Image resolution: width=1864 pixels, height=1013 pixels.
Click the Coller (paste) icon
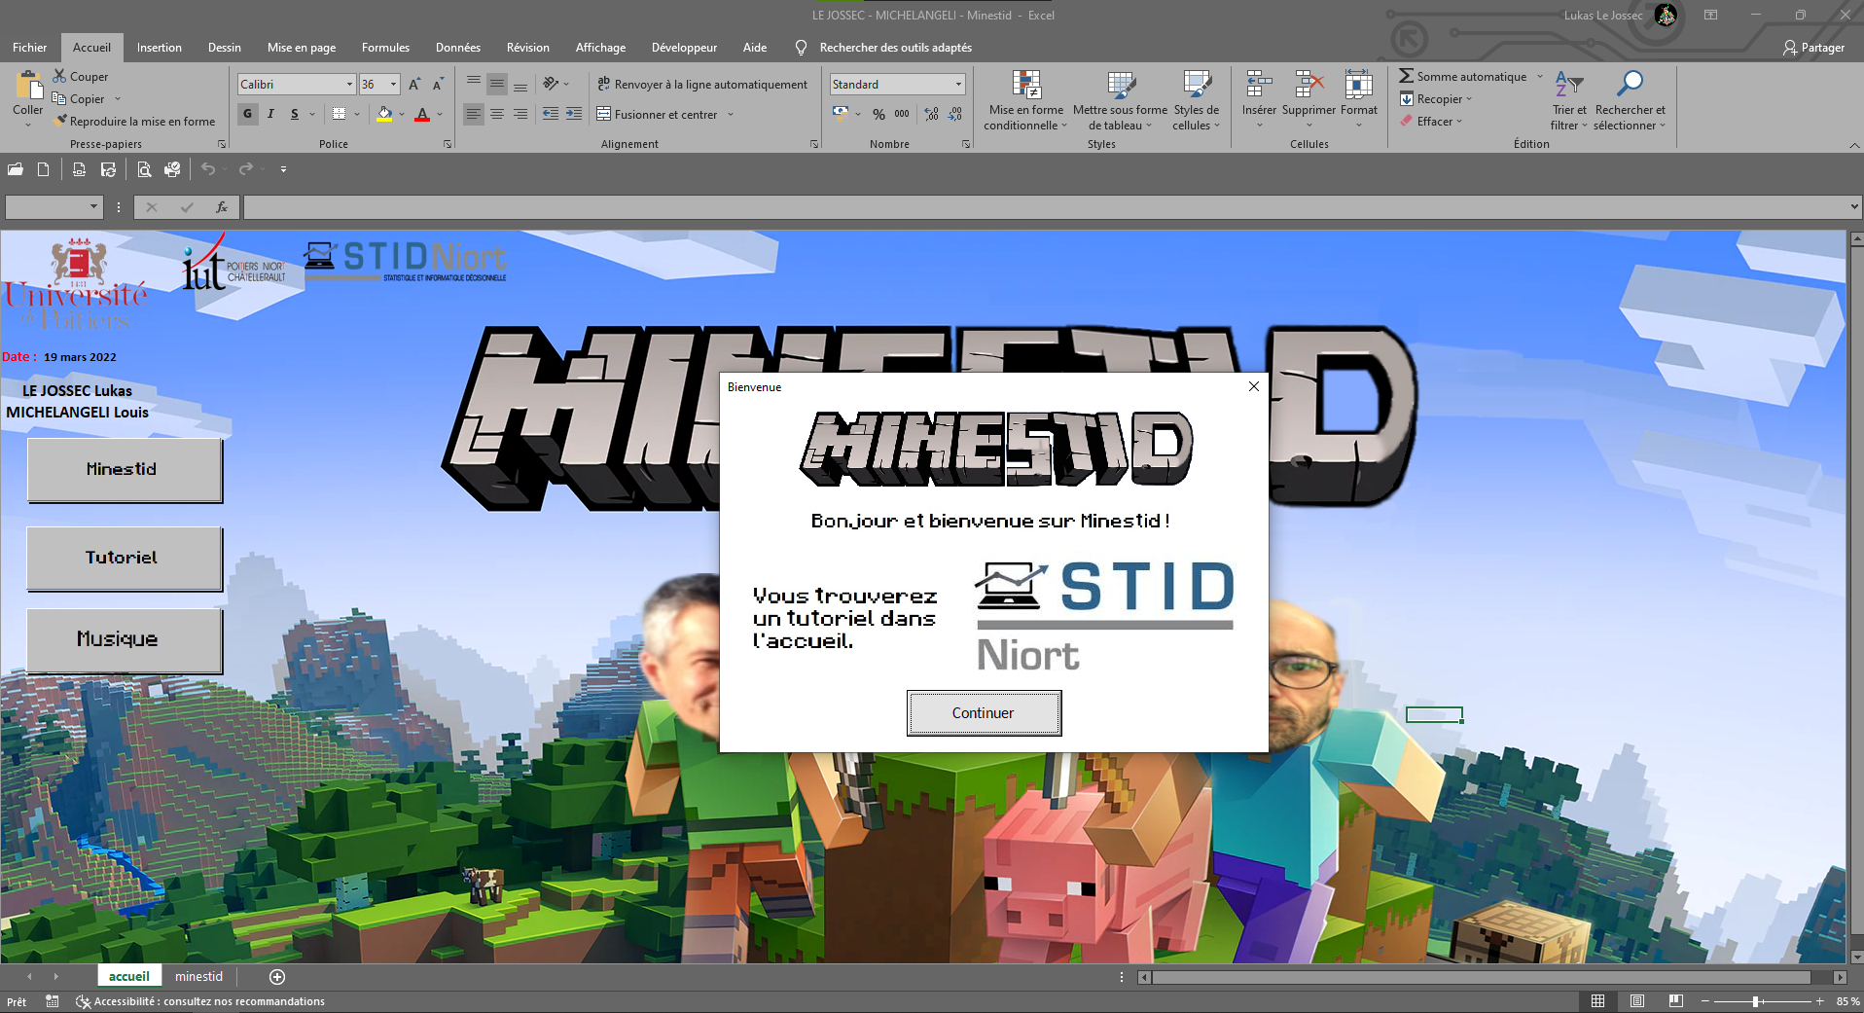(x=27, y=87)
